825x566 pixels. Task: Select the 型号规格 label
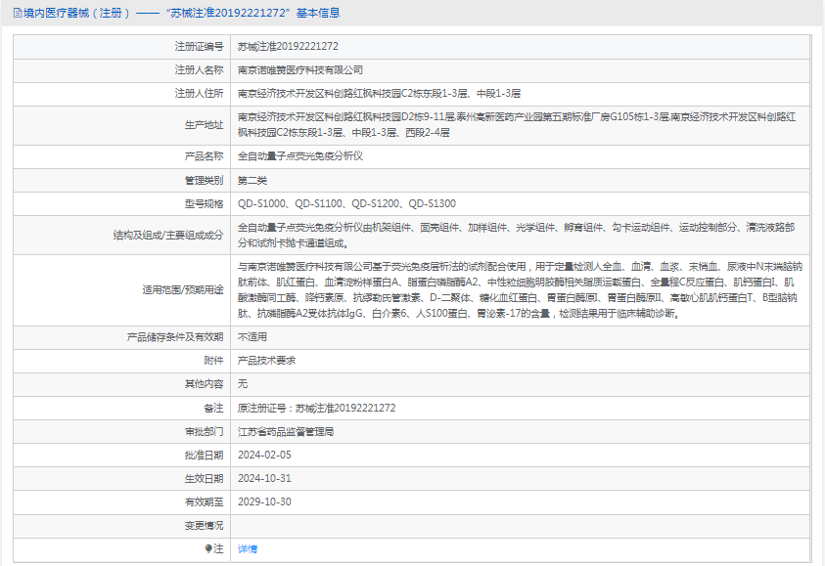click(205, 204)
